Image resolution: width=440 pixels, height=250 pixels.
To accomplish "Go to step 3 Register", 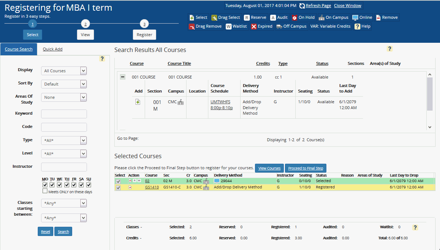I will (145, 35).
